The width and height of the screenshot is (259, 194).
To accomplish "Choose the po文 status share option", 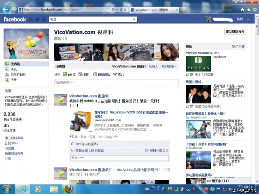I will point(69,74).
